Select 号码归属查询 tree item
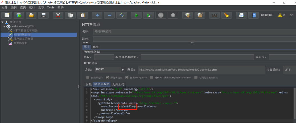This screenshot has height=123, width=296. click(x=22, y=35)
